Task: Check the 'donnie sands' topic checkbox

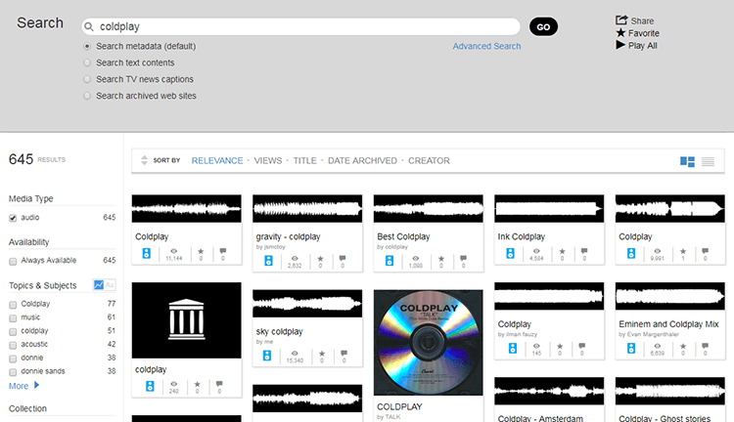Action: 13,372
